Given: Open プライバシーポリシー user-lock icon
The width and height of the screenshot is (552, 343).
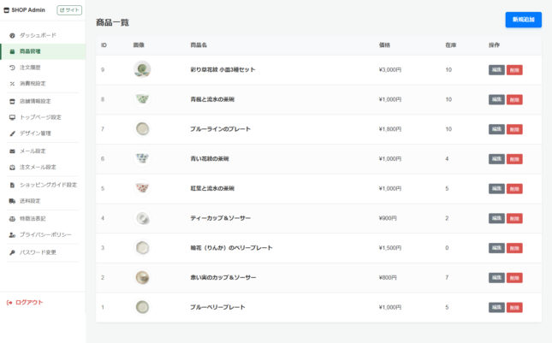Looking at the screenshot, I should 12,235.
